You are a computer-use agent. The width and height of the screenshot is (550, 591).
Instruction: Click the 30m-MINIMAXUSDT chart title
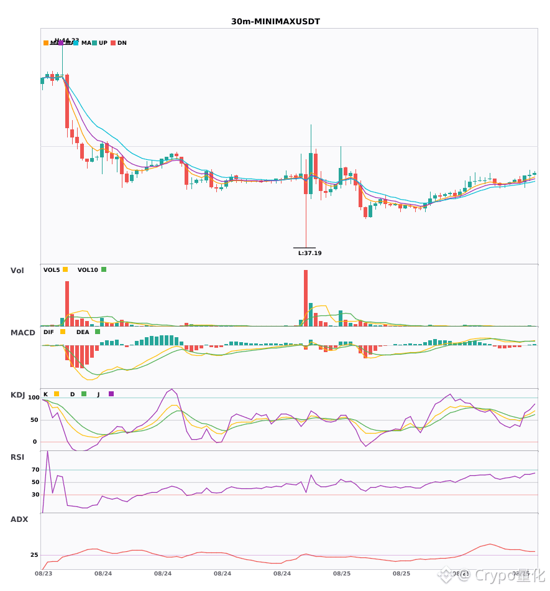[275, 22]
